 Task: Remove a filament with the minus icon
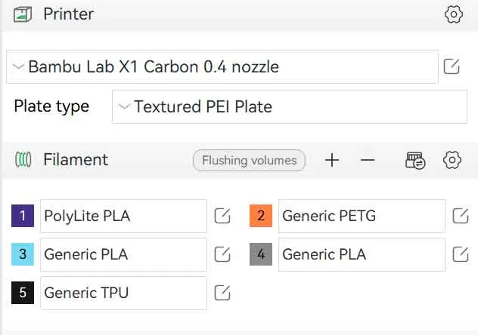tap(368, 160)
